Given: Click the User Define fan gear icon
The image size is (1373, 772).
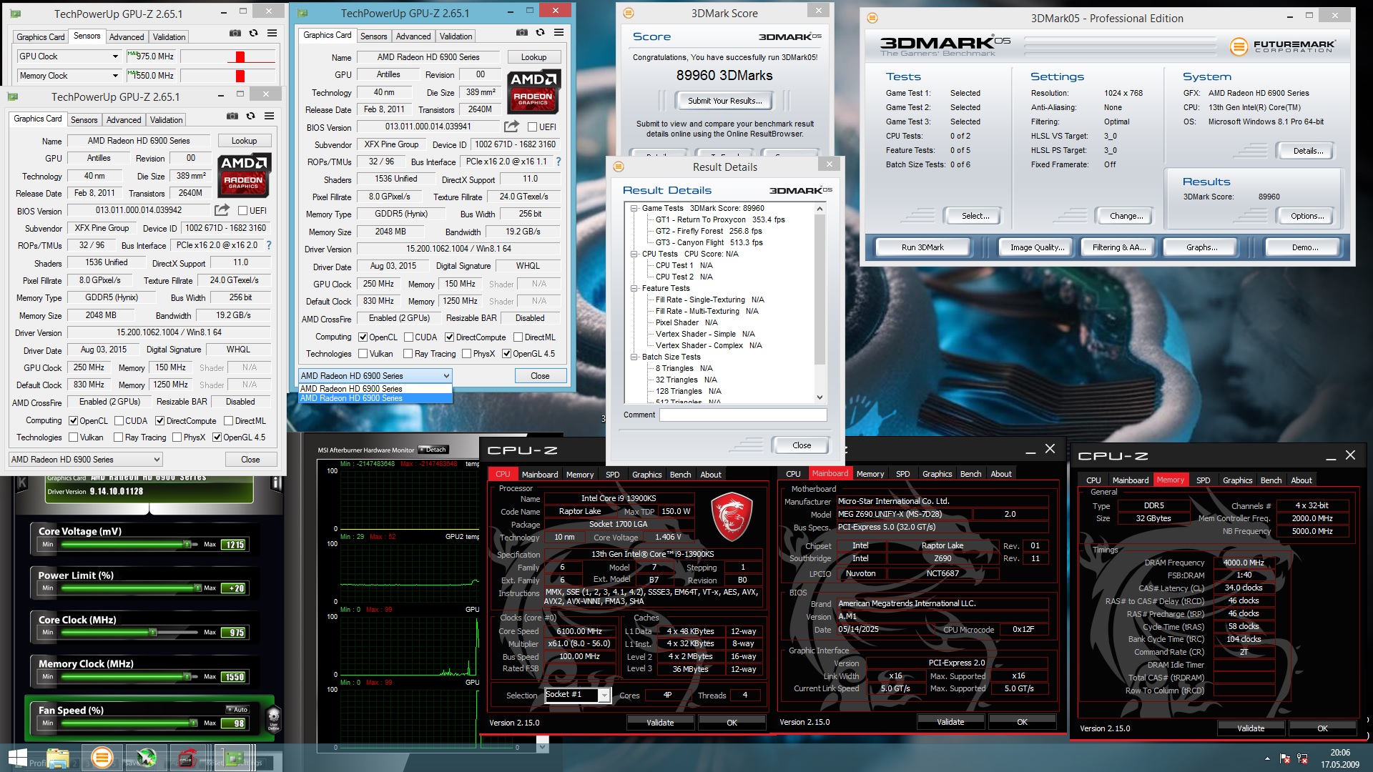Looking at the screenshot, I should click(273, 718).
